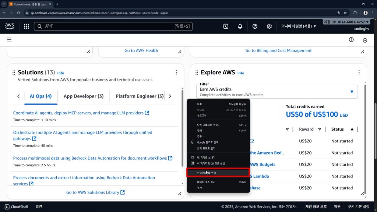Open the browser profile avatar
Viewport: 377px width, 212px height.
tap(366, 13)
